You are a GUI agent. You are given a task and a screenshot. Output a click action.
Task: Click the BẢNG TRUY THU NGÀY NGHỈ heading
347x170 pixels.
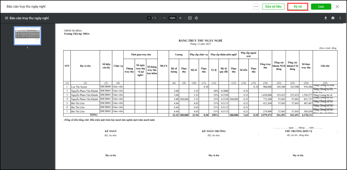(200, 41)
